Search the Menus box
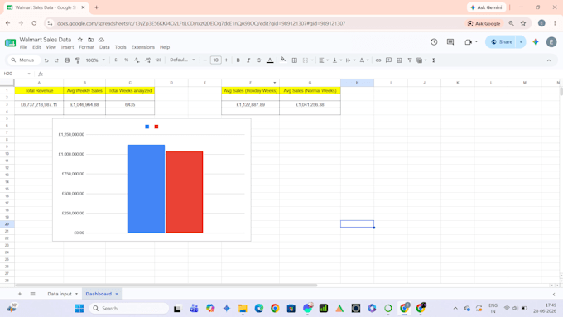563x317 pixels. click(x=24, y=60)
